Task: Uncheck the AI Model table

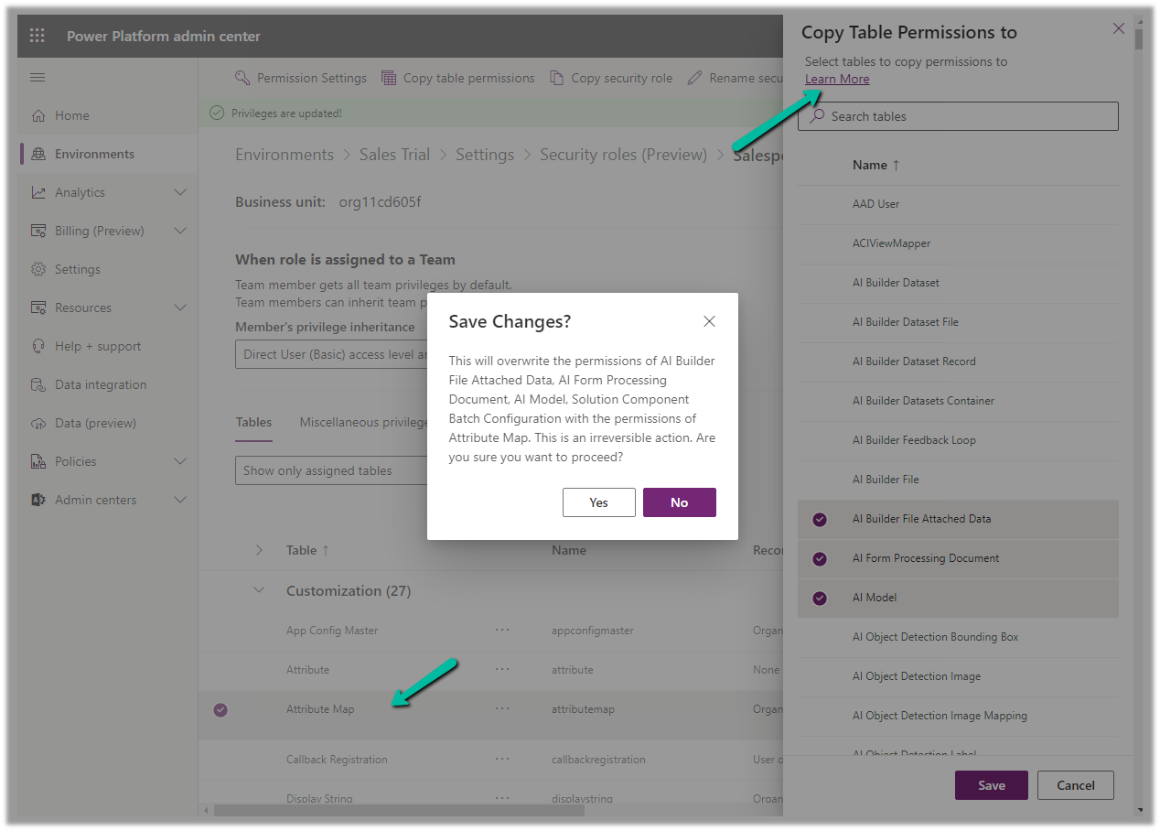Action: click(820, 598)
